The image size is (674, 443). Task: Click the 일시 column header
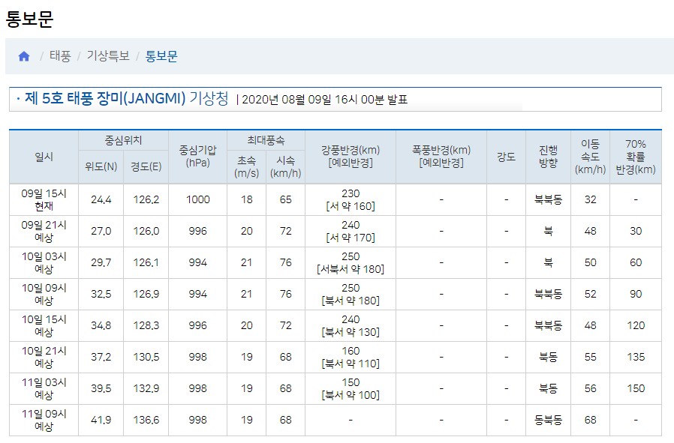pyautogui.click(x=44, y=157)
